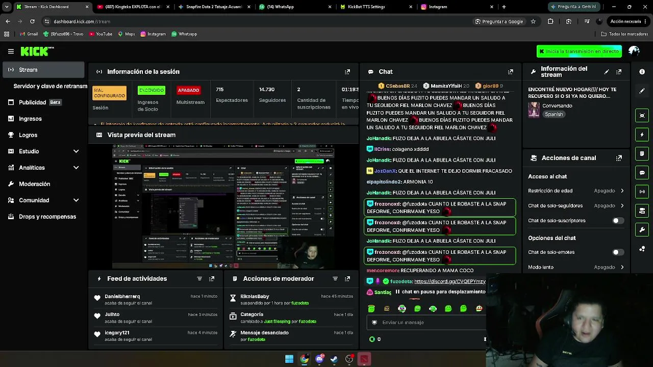Pick the headphones emote with purple glasses
The height and width of the screenshot is (367, 653).
(x=402, y=308)
